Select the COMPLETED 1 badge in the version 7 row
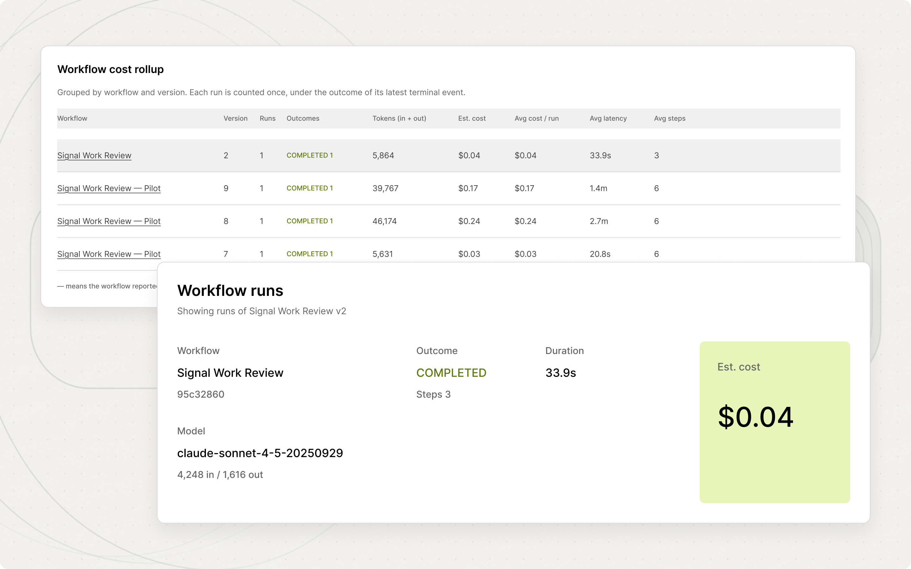Screen dimensions: 911x569 coord(310,254)
